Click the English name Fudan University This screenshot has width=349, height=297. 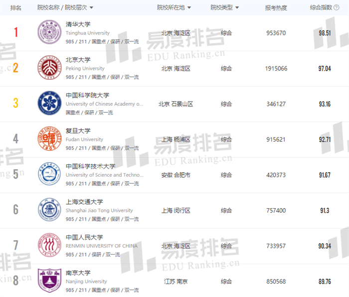[x=84, y=139]
